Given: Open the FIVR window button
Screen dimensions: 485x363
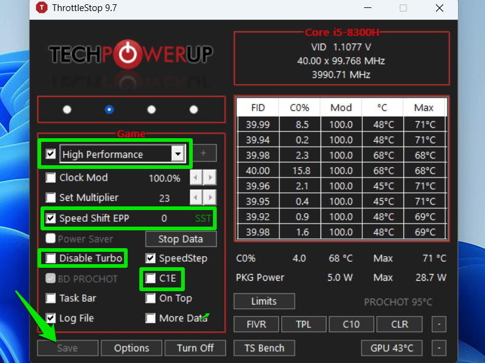Looking at the screenshot, I should click(x=257, y=324).
